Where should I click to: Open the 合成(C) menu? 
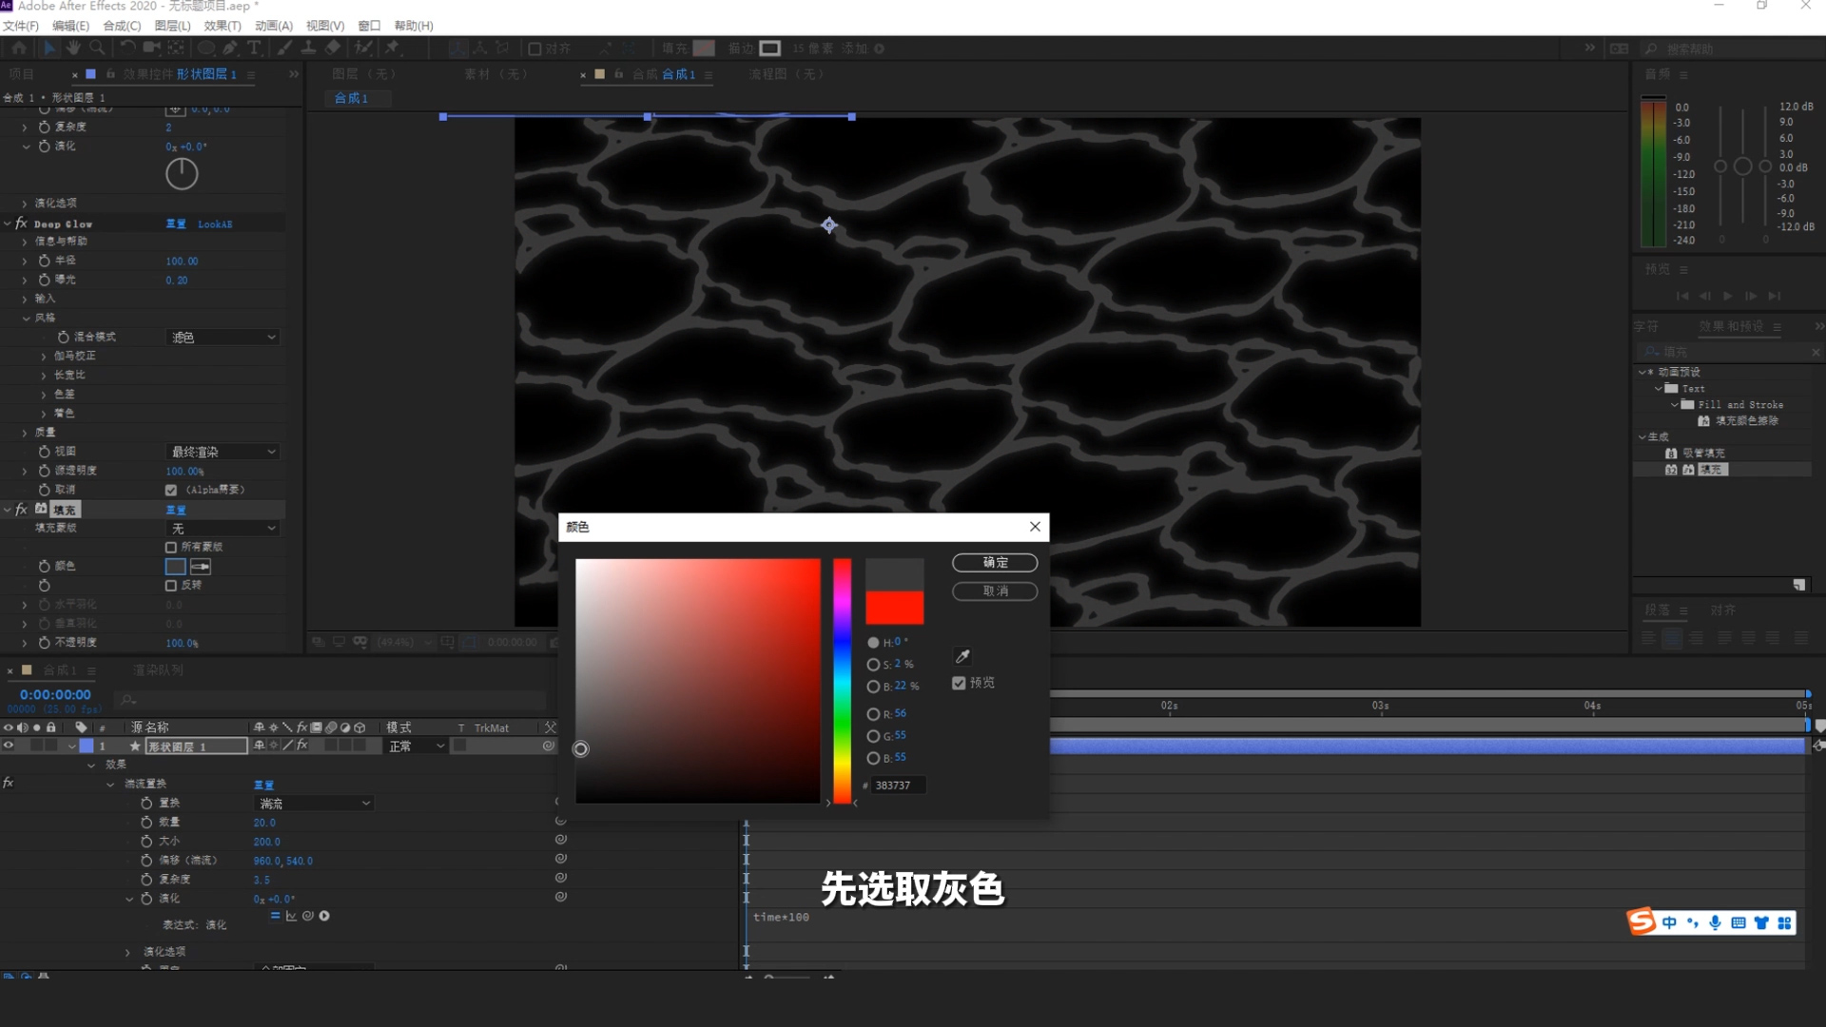coord(122,26)
